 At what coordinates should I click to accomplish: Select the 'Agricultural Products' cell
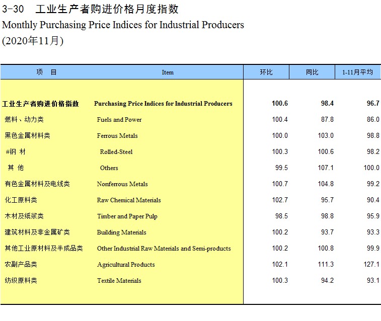click(x=126, y=265)
